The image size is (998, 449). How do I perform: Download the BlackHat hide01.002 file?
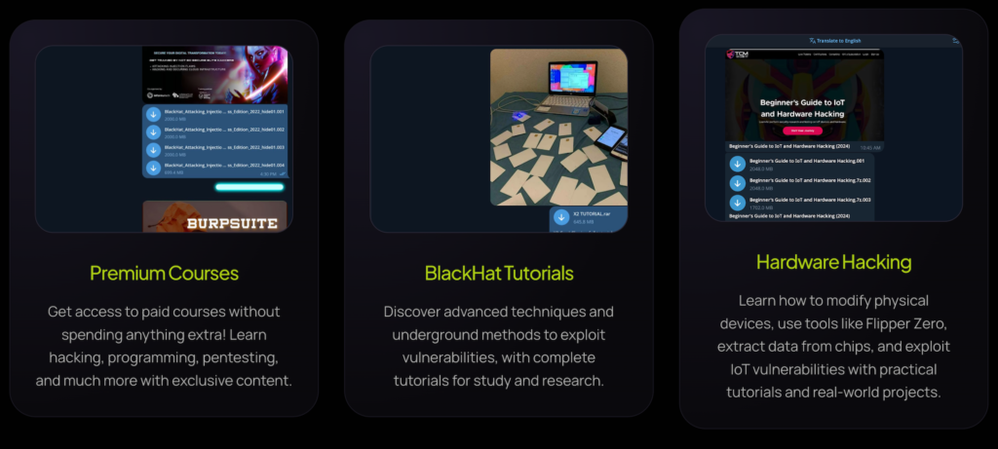(153, 131)
